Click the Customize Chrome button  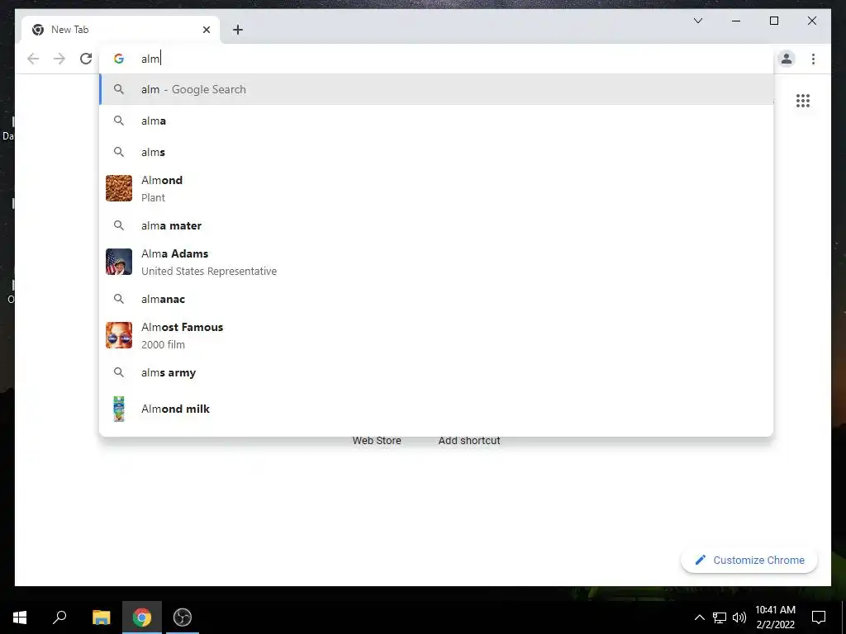pyautogui.click(x=749, y=561)
